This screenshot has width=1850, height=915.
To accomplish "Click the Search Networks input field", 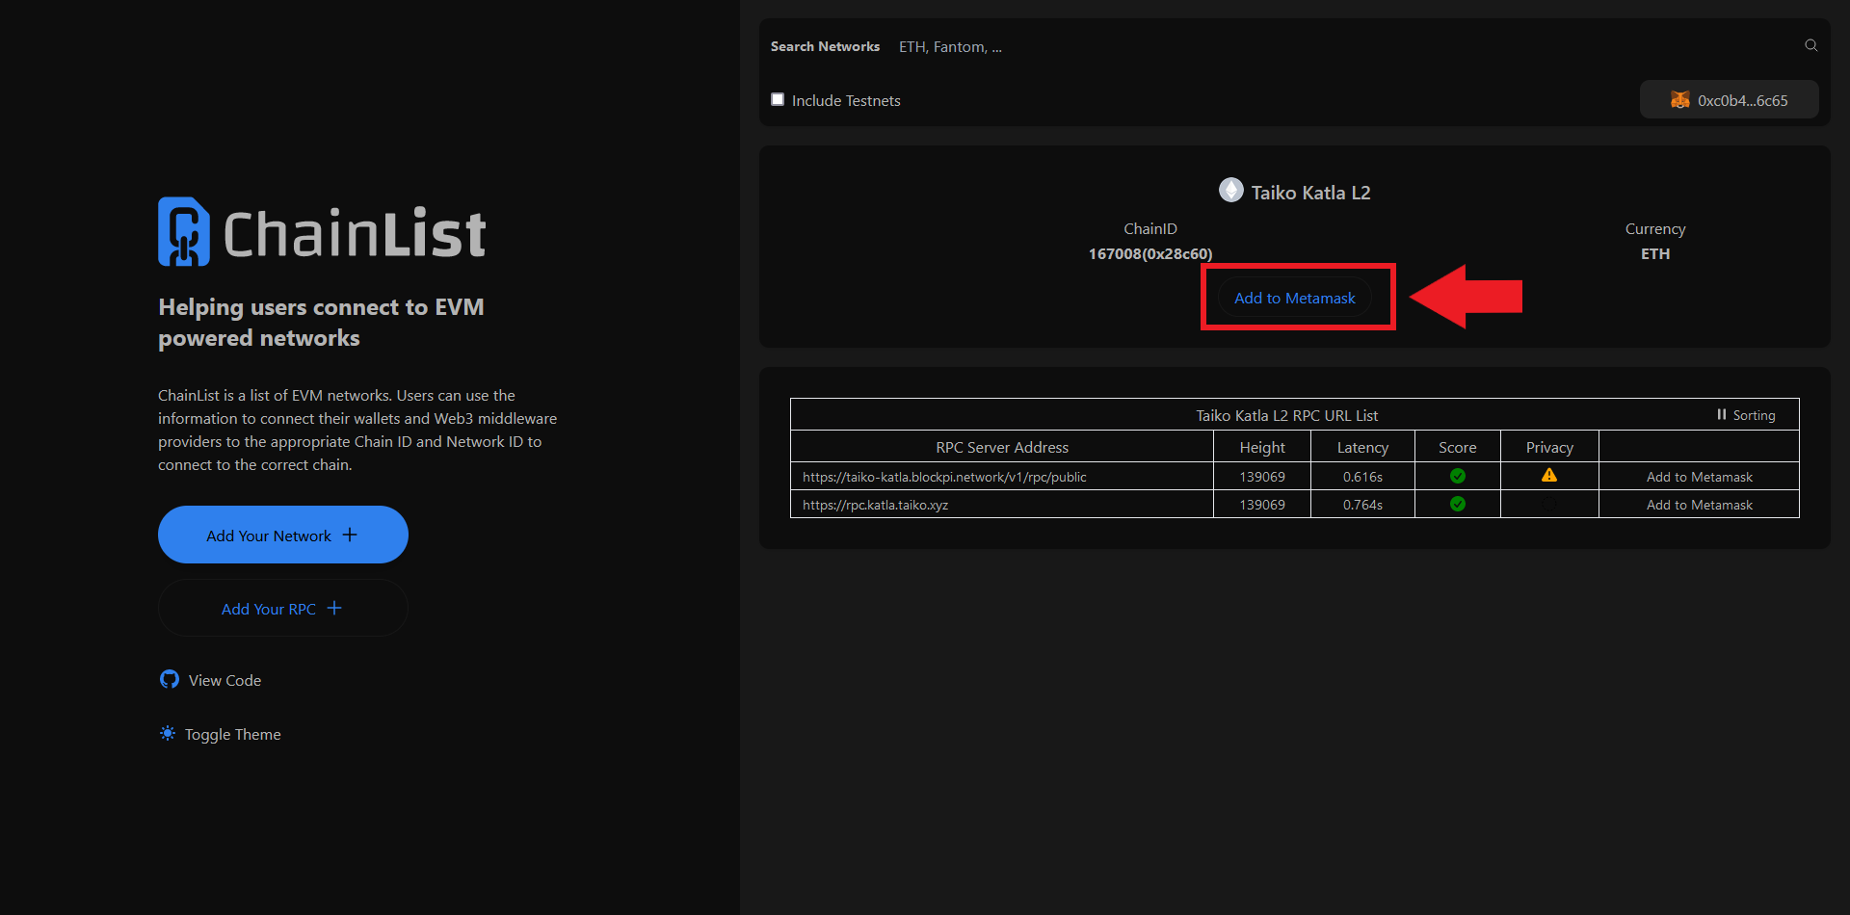I will (1339, 46).
